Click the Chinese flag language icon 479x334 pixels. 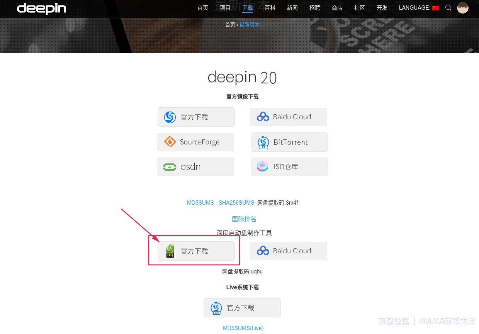pyautogui.click(x=435, y=7)
